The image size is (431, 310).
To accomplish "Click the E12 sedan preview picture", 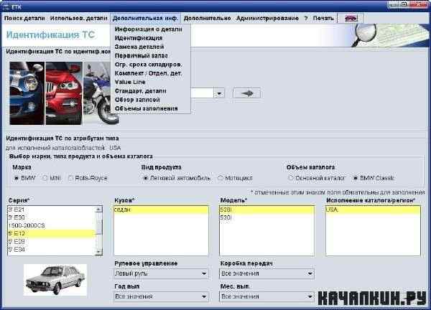I will (55, 280).
